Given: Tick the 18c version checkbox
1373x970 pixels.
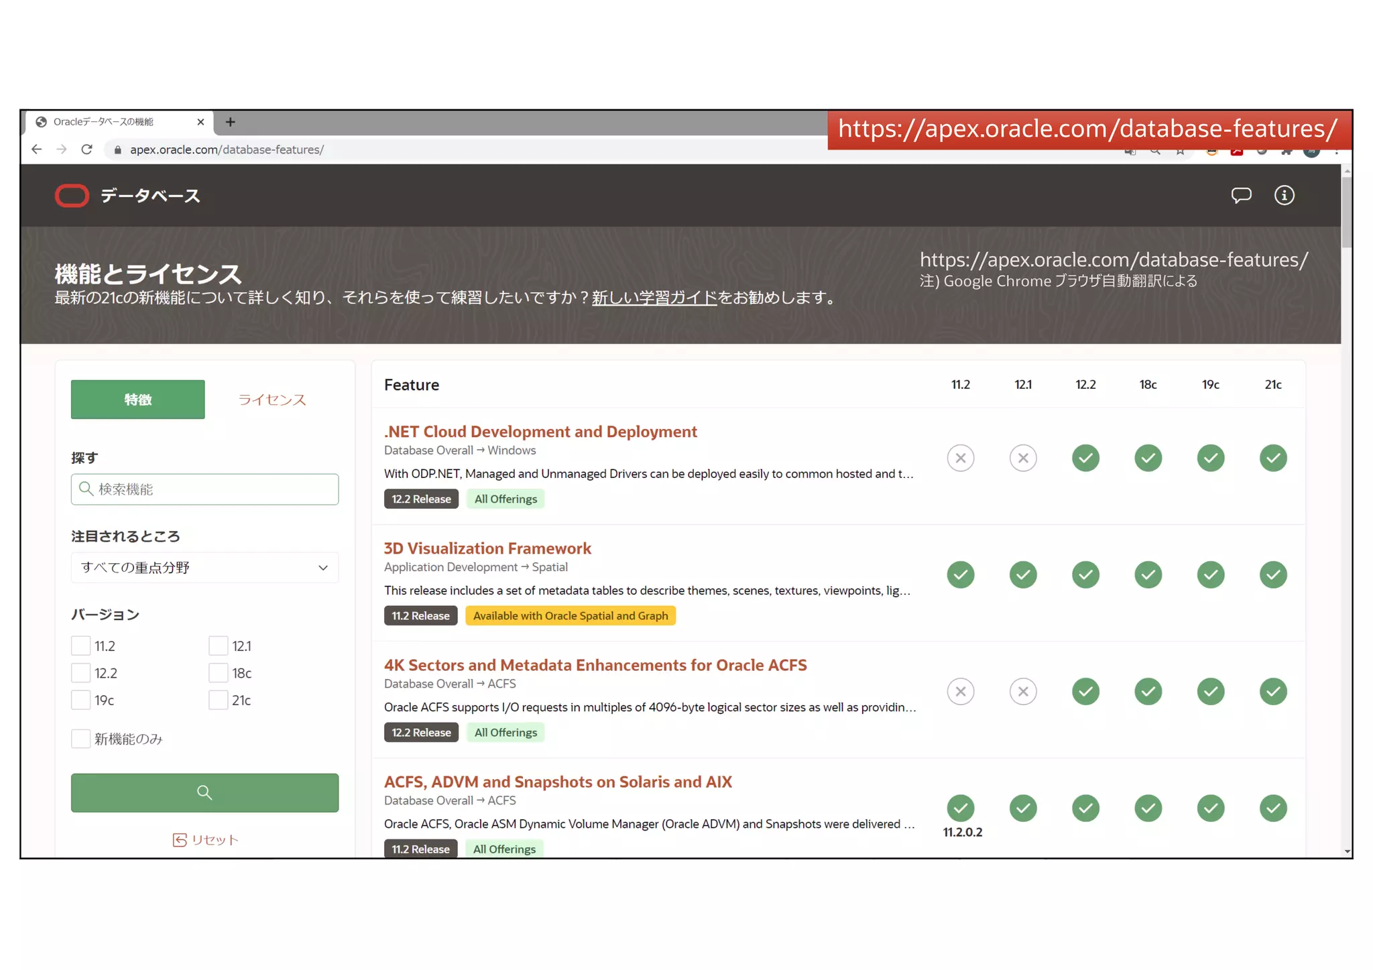Looking at the screenshot, I should (218, 672).
